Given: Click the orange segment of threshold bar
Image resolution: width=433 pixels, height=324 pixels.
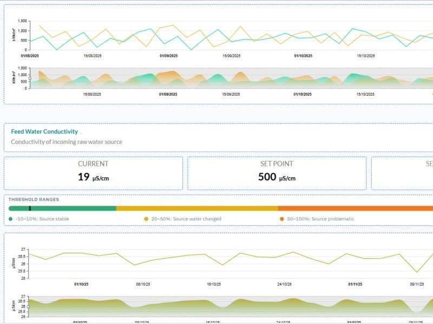Looking at the screenshot, I should tap(355, 208).
